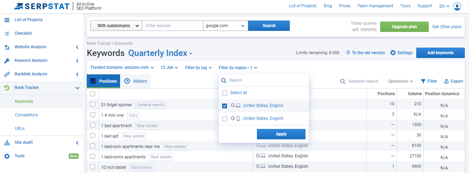Open Keywords in the sidebar
This screenshot has height=173, width=469.
24,101
